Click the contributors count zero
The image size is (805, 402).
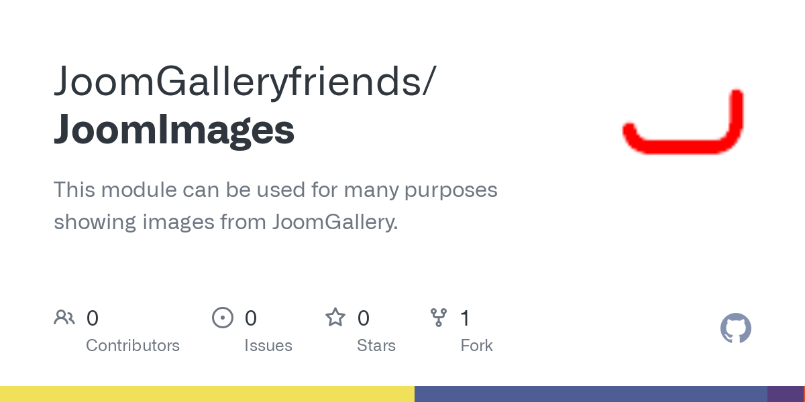tap(93, 318)
